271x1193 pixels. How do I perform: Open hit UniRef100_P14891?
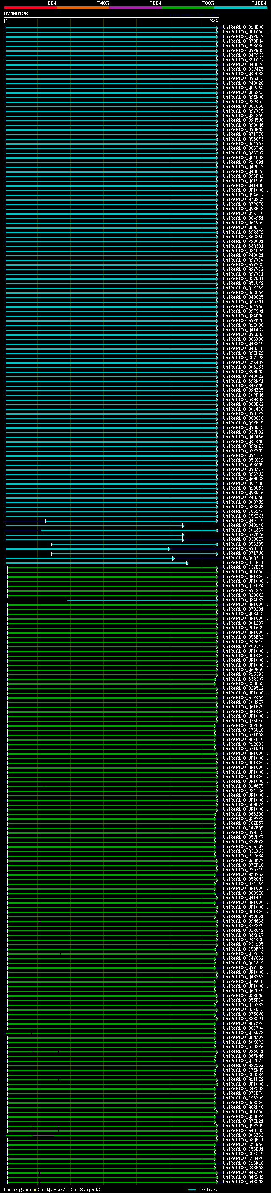(243, 163)
